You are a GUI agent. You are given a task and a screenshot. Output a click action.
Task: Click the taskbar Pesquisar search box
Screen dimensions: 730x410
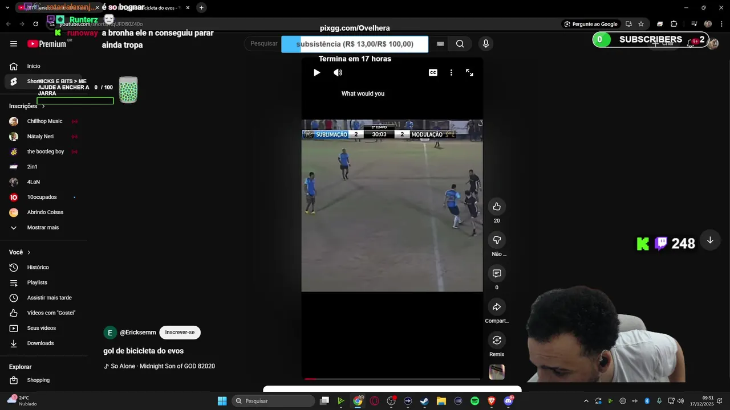pos(274,401)
